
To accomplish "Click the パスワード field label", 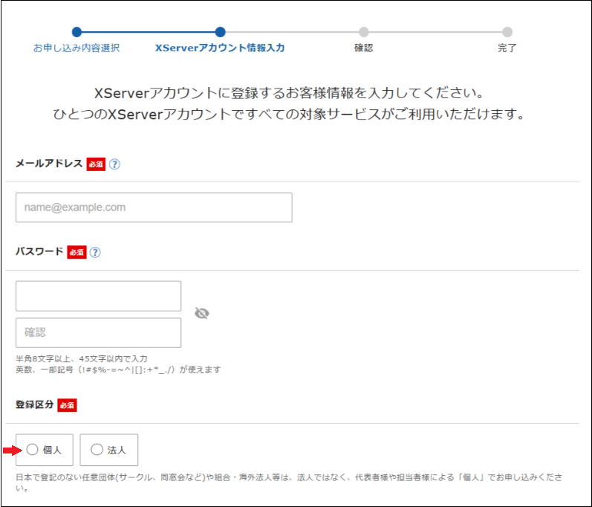I will pos(39,251).
